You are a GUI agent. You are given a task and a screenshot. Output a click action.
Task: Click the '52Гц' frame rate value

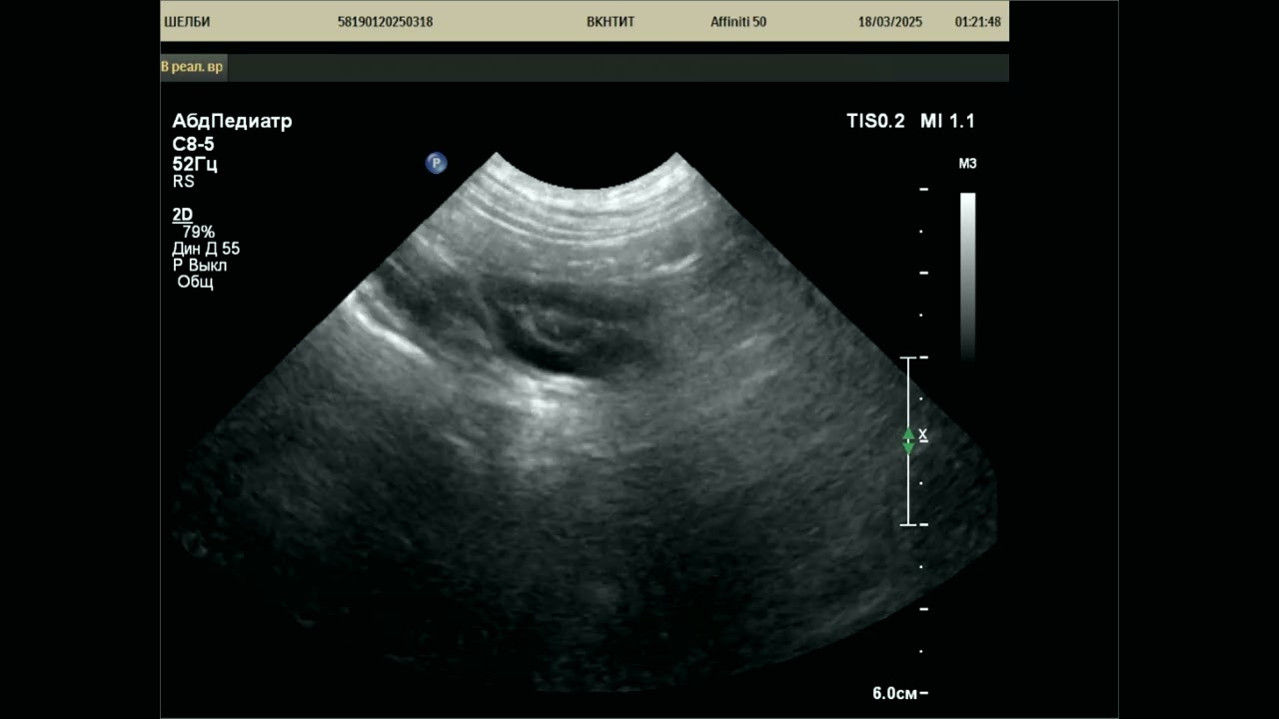tap(195, 164)
